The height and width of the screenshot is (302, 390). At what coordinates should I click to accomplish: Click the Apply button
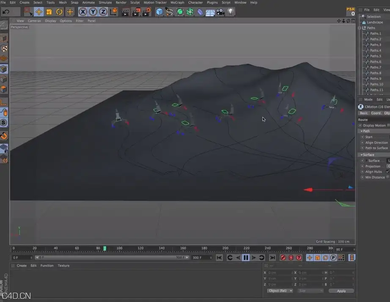tap(341, 291)
